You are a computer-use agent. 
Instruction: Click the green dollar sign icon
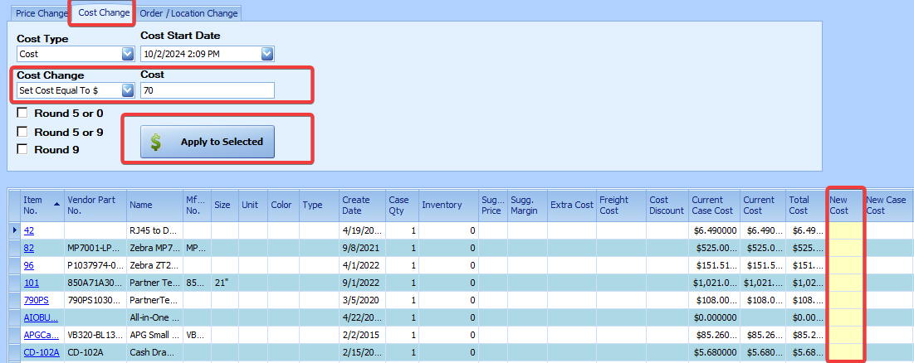155,143
